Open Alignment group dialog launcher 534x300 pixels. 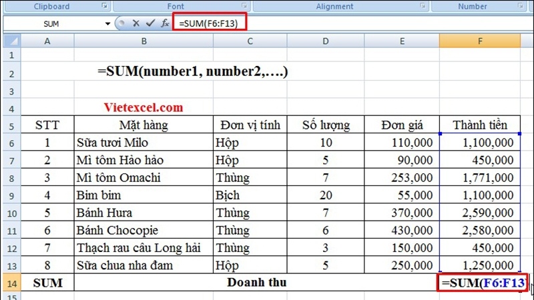(423, 6)
